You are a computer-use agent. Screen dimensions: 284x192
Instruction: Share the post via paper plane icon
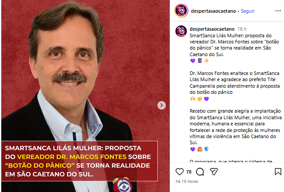point(214,171)
